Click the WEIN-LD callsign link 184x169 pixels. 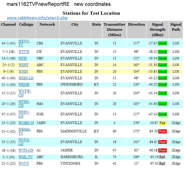click(26, 78)
